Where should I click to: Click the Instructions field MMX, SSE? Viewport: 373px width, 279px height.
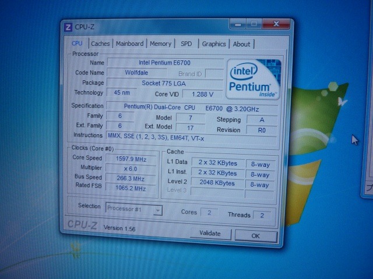click(191, 138)
